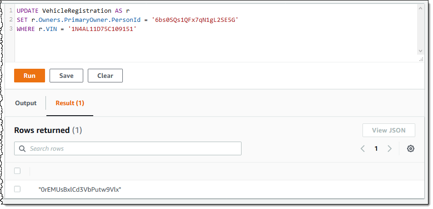Click the orange Run button
This screenshot has height=209, width=433.
30,76
